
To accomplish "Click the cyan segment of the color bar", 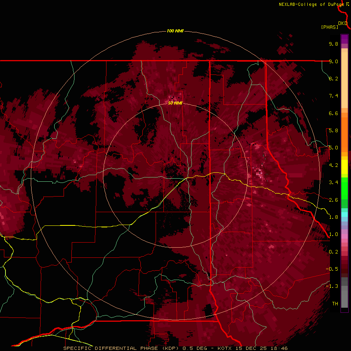I will click(x=344, y=214).
